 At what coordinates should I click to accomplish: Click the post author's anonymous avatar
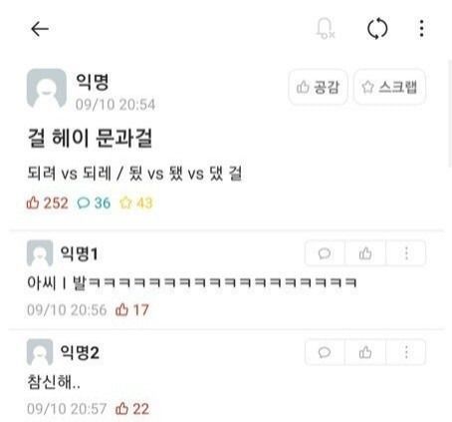(47, 89)
